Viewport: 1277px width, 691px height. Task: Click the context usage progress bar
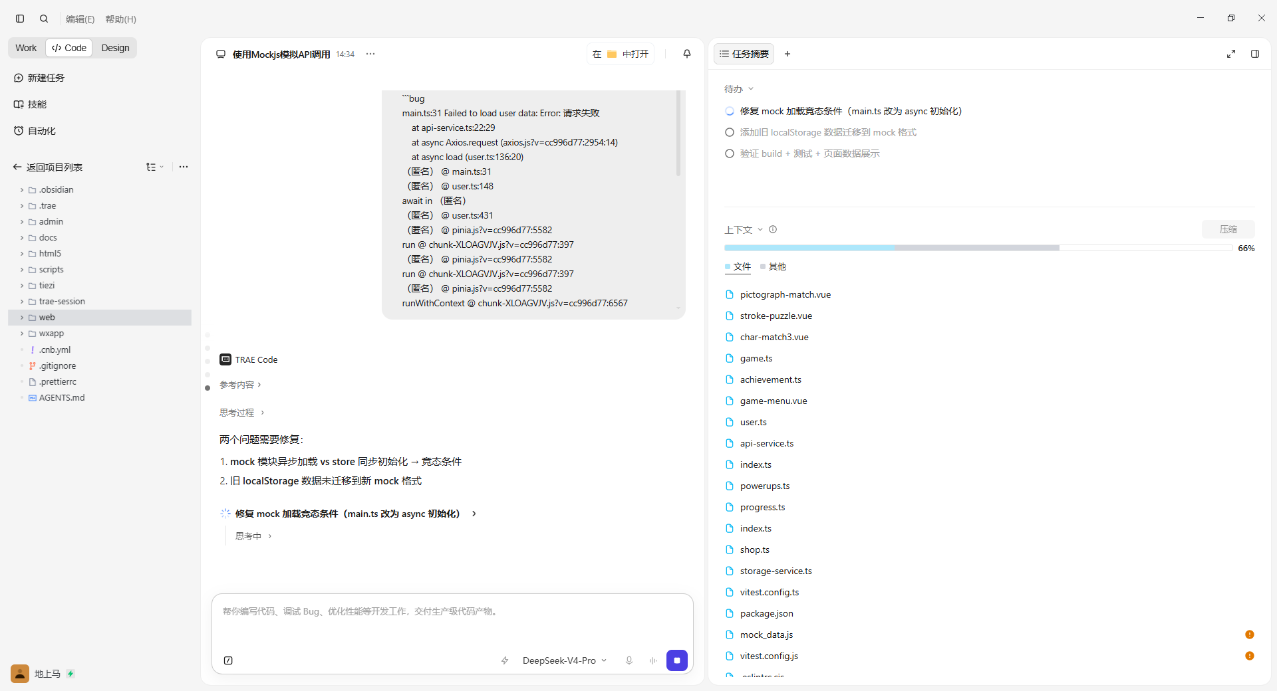[978, 248]
